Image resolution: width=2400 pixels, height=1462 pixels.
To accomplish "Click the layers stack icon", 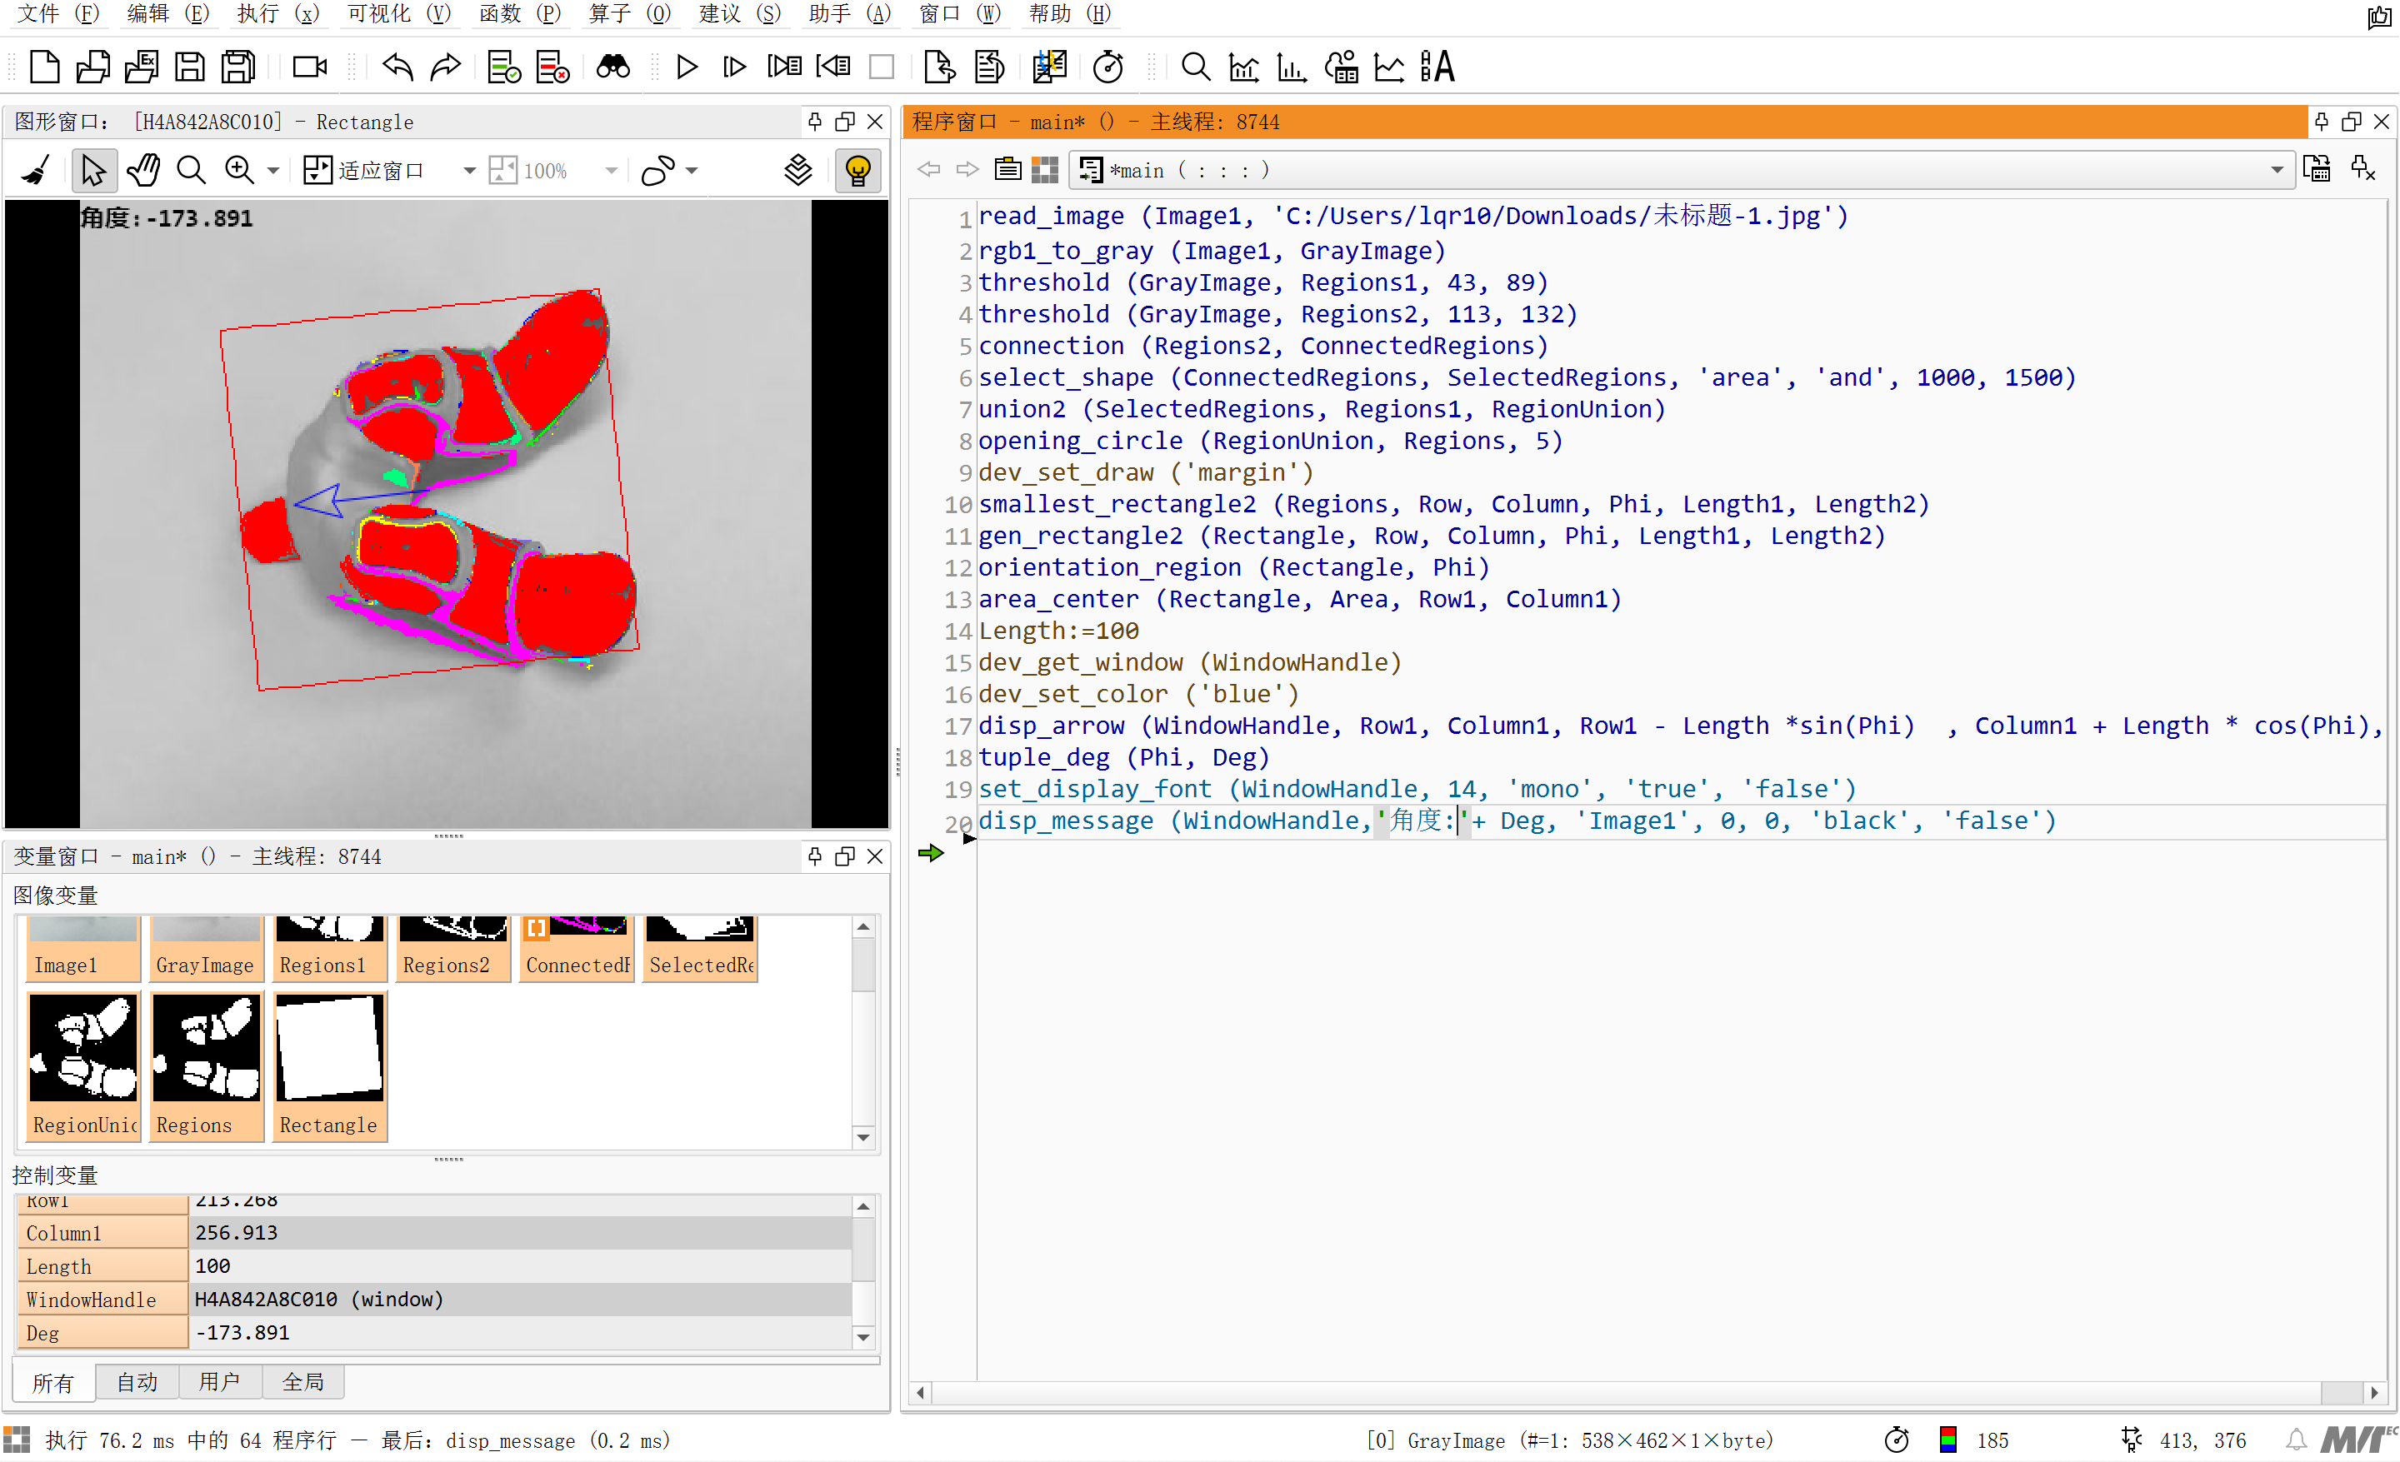I will (x=797, y=170).
